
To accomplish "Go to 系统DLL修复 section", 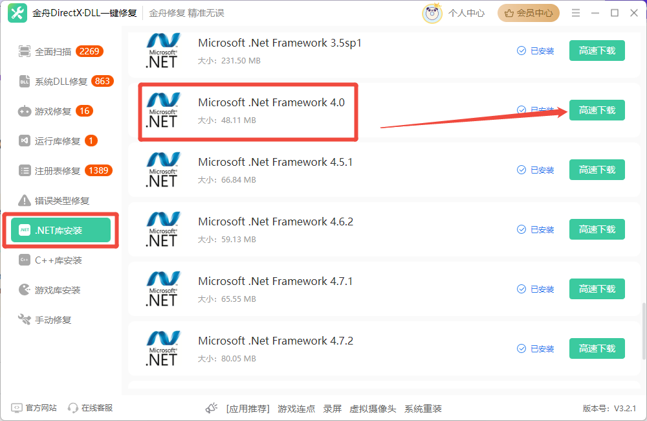I will (61, 82).
